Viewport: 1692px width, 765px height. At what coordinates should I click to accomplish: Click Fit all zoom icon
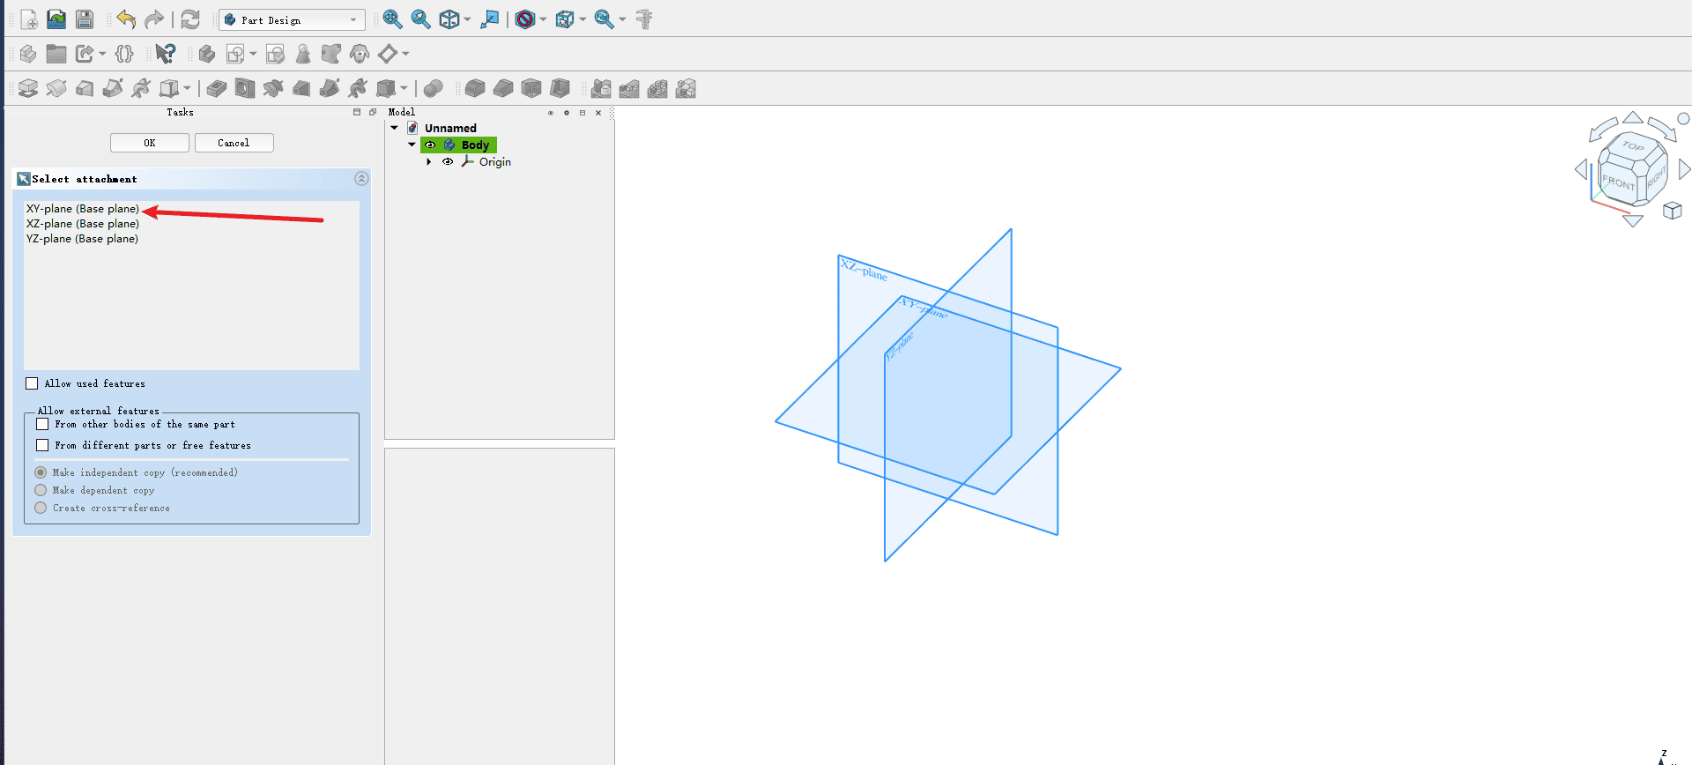coord(392,19)
